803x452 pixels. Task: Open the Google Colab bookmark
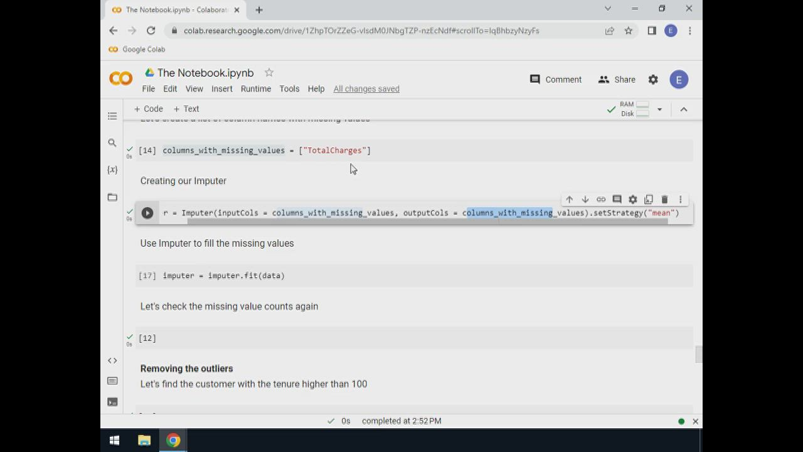pos(137,49)
